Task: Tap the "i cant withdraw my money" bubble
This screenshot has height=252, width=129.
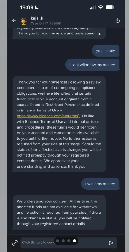Action: click(92, 65)
